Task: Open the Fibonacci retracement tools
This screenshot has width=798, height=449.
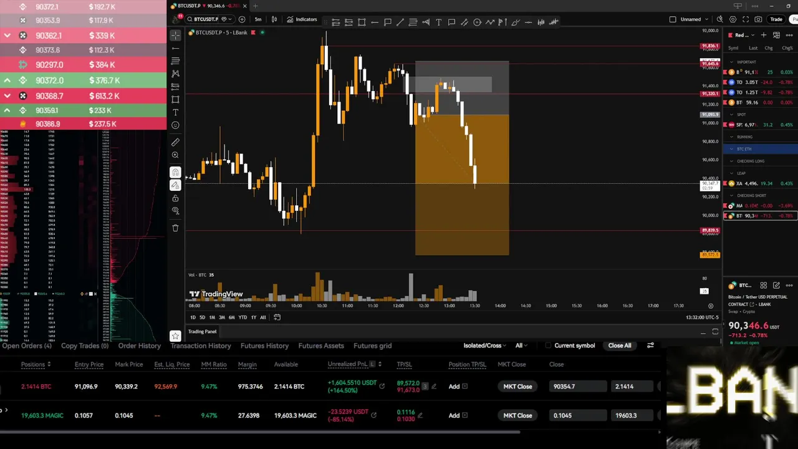Action: (x=175, y=61)
